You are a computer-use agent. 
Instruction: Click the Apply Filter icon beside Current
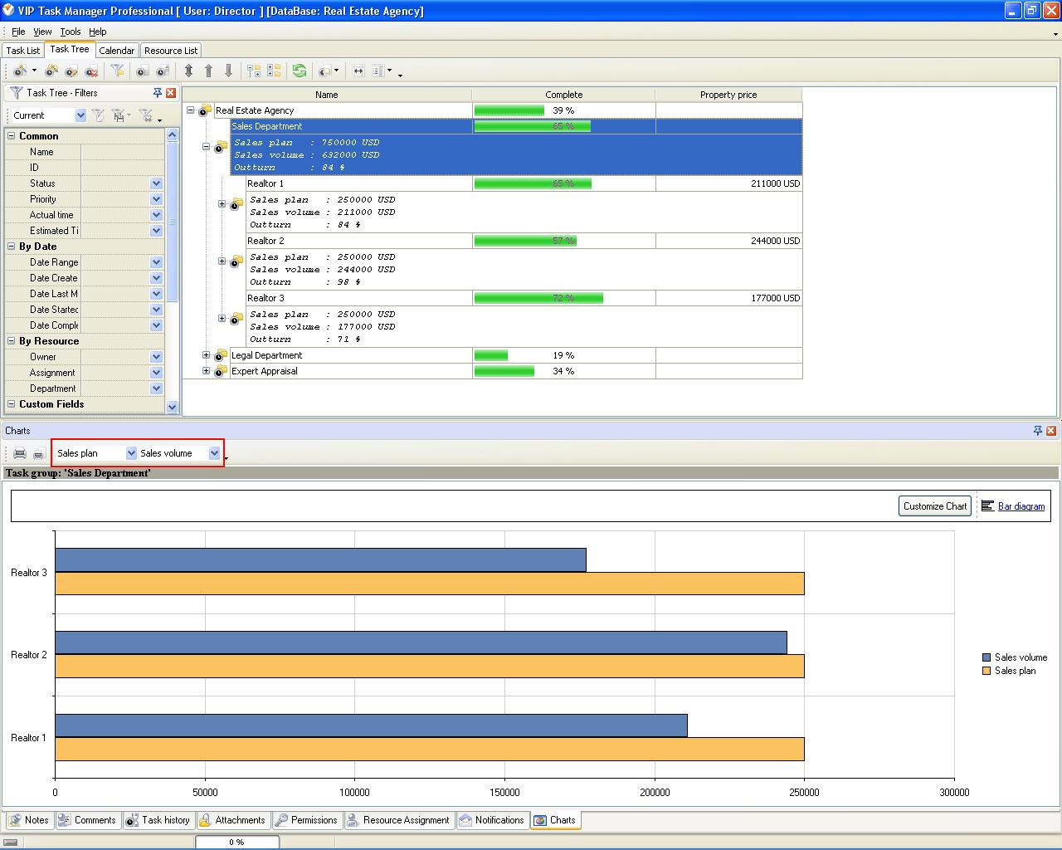point(98,115)
